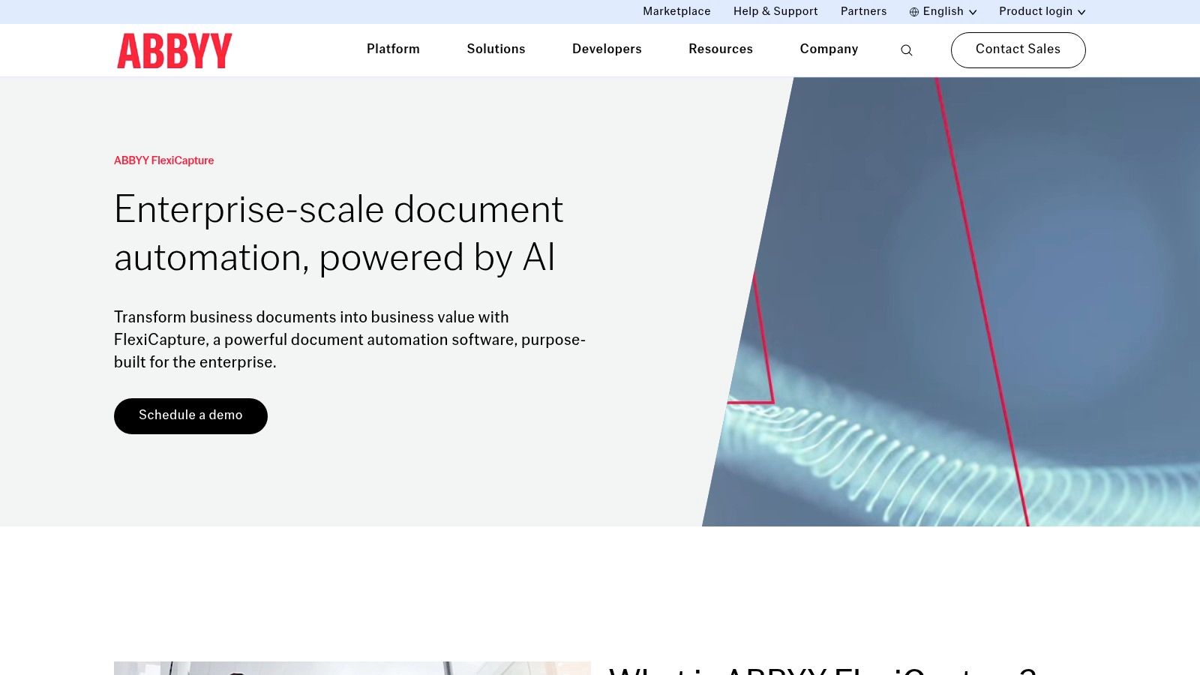Image resolution: width=1200 pixels, height=675 pixels.
Task: Click the chevron next to Product login
Action: click(x=1081, y=12)
